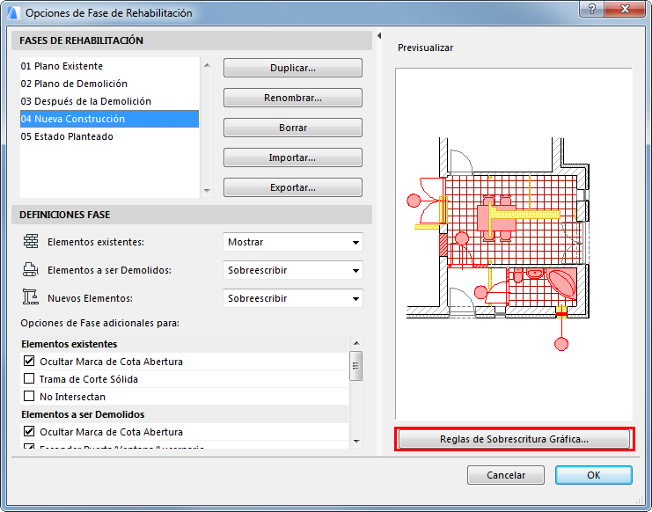Uncheck Ocultar Marca de Cota Abertura under Elementos existentes
Viewport: 652px width, 512px height.
click(x=29, y=361)
